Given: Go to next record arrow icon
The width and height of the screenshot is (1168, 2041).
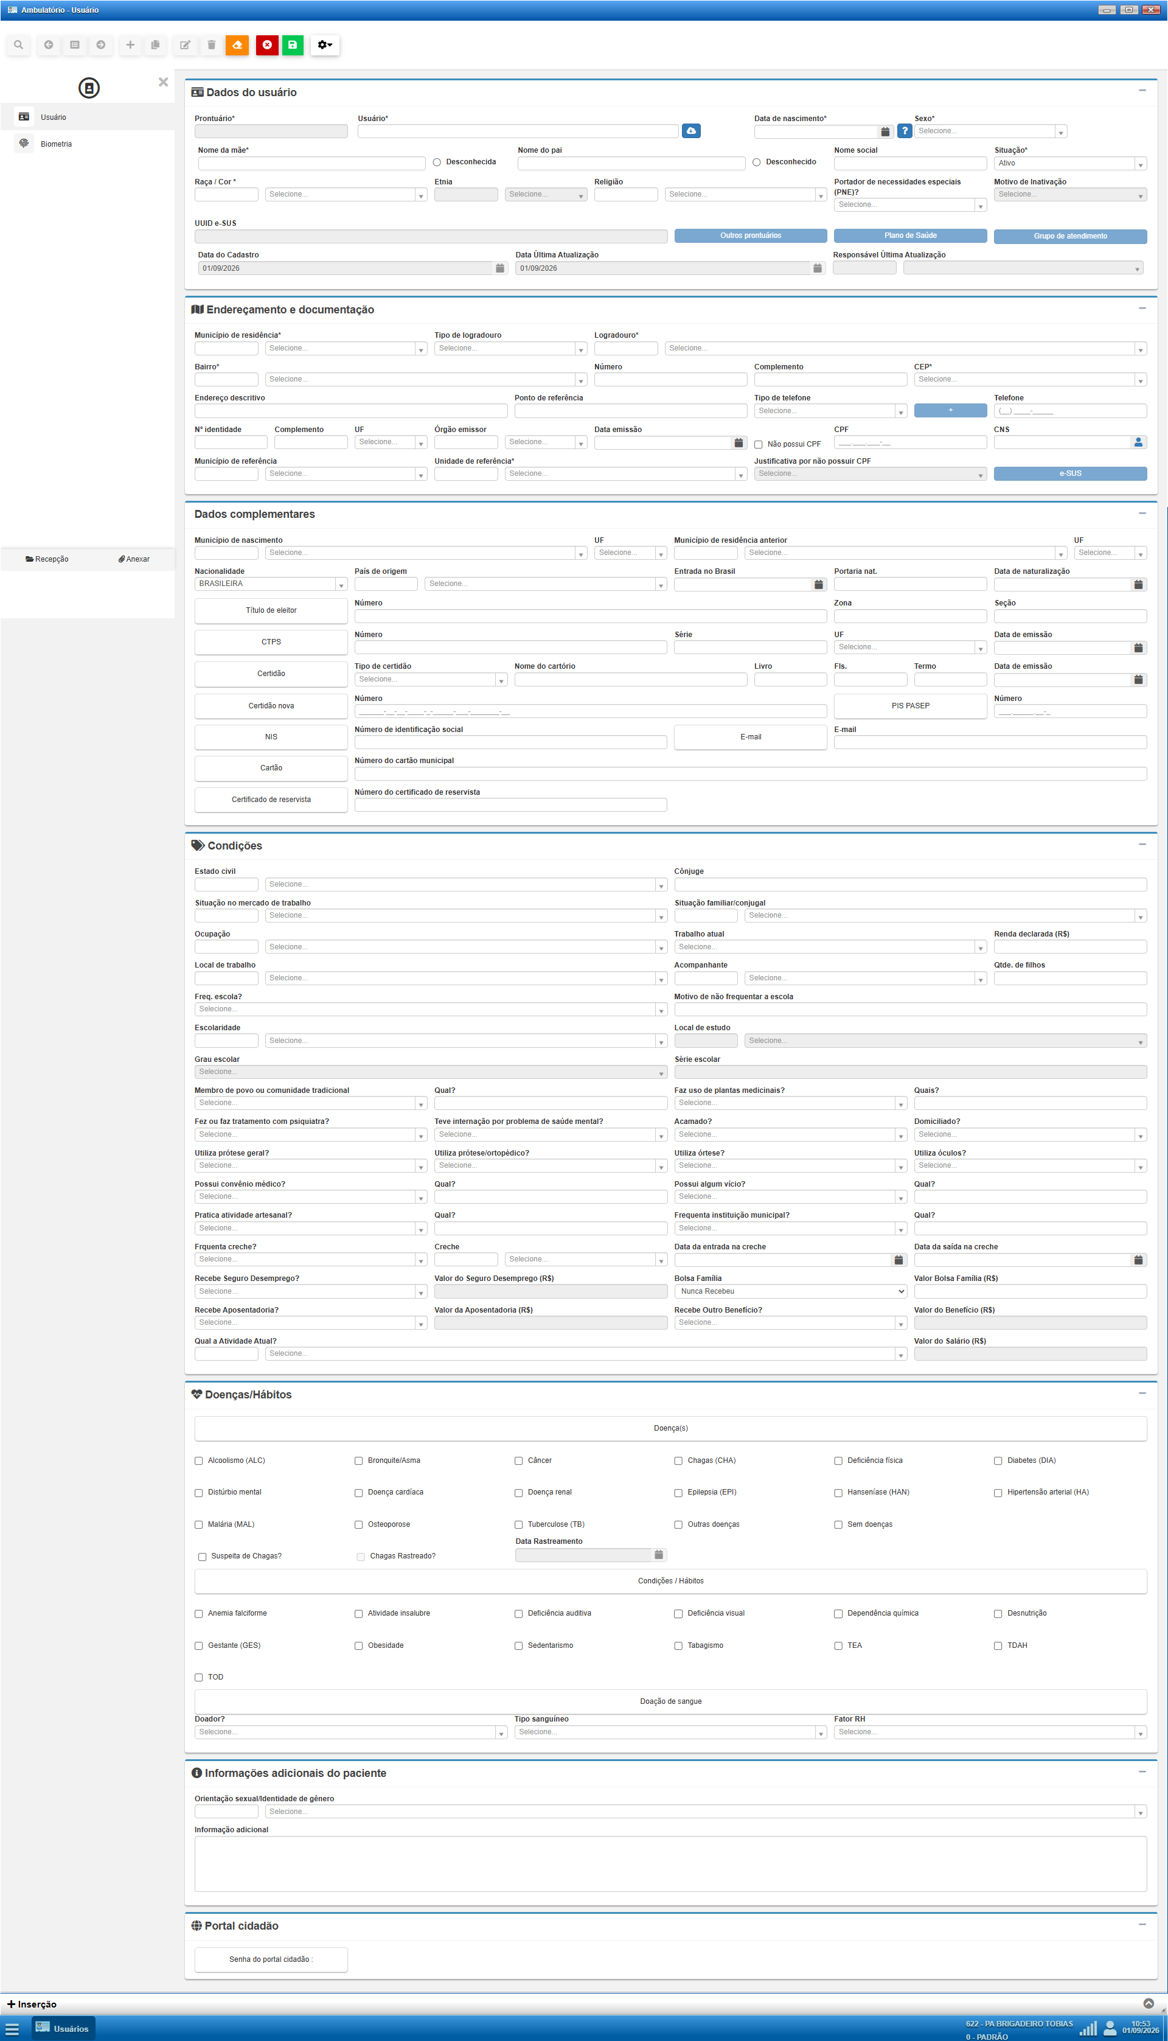Looking at the screenshot, I should pyautogui.click(x=101, y=45).
